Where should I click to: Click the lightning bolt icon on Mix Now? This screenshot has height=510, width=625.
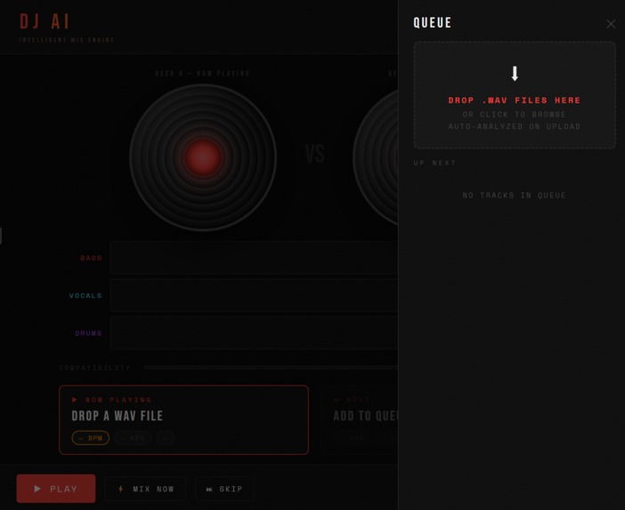(121, 489)
